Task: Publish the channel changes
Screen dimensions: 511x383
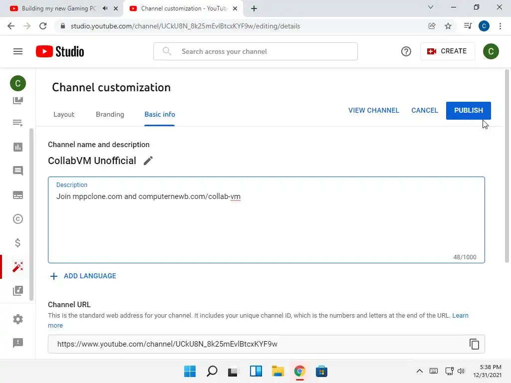Action: click(x=468, y=110)
